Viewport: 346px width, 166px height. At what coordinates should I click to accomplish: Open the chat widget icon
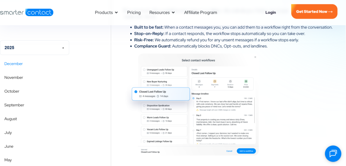(333, 154)
